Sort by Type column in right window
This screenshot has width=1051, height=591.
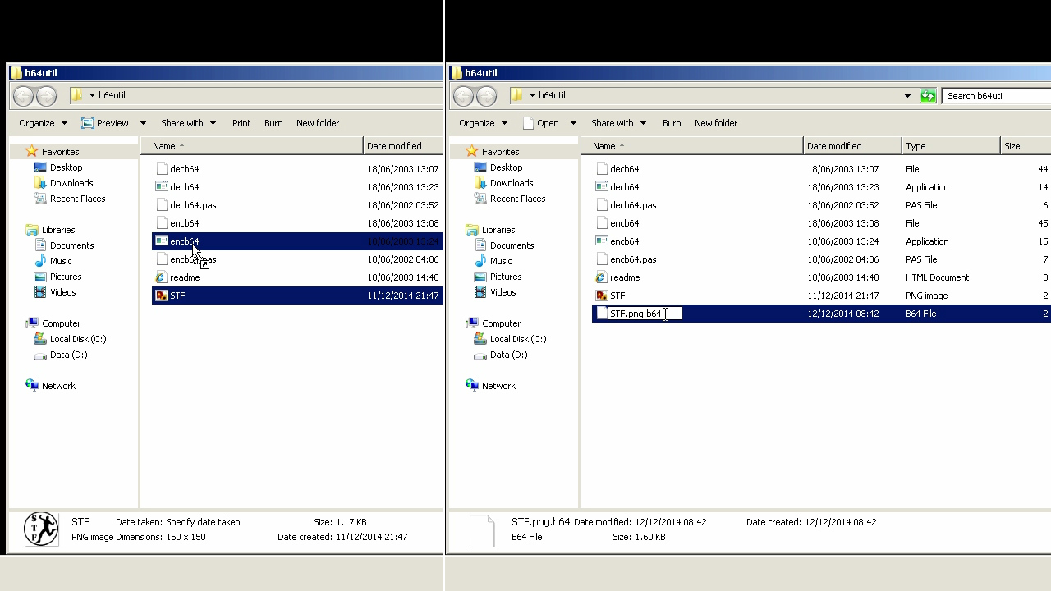click(951, 146)
